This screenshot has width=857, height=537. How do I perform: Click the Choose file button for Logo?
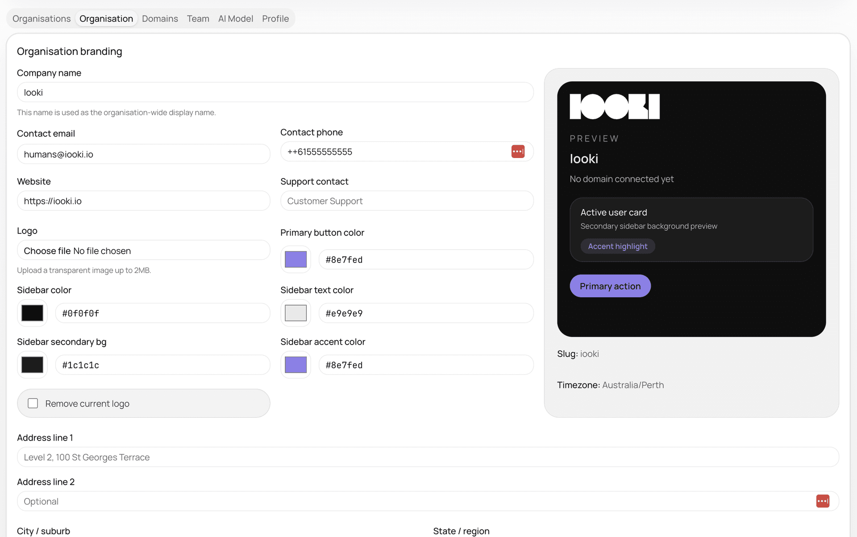[x=47, y=251]
